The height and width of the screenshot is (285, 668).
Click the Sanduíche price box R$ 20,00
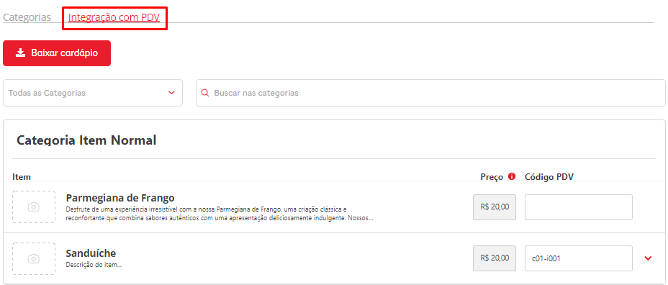(x=495, y=258)
